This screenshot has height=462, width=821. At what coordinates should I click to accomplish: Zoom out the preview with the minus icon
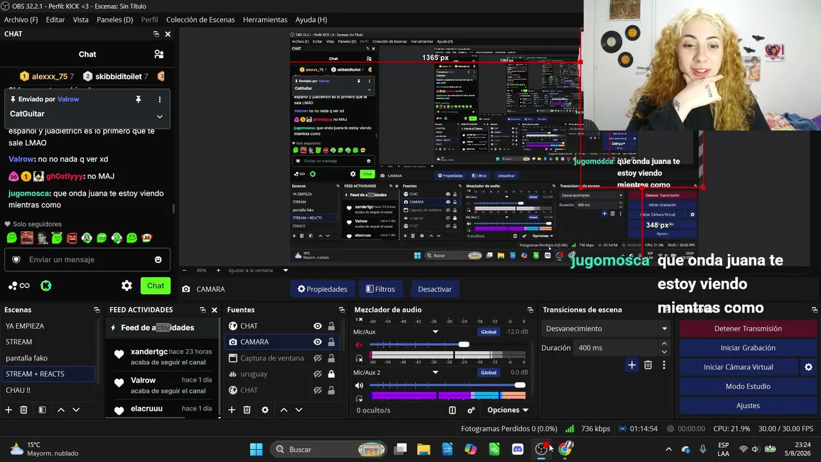[x=185, y=271]
